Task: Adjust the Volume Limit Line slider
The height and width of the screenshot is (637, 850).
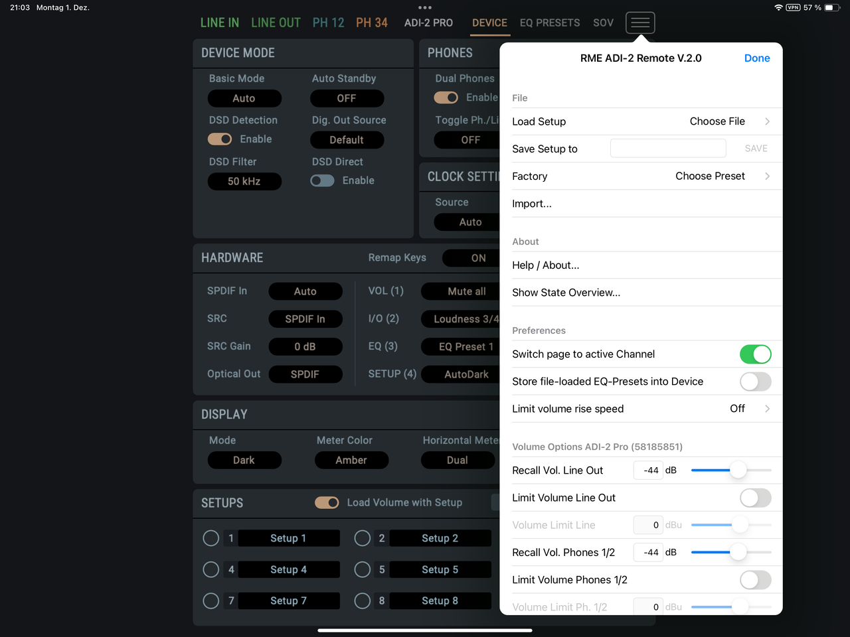Action: 731,525
